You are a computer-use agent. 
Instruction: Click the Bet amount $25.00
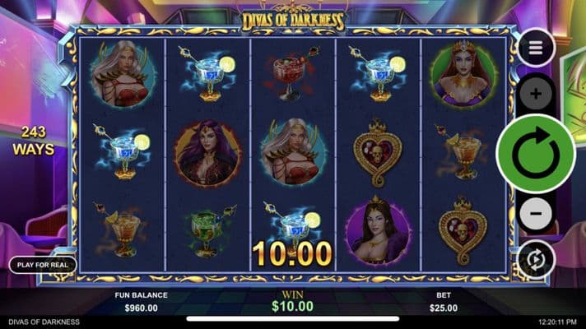[x=444, y=308]
